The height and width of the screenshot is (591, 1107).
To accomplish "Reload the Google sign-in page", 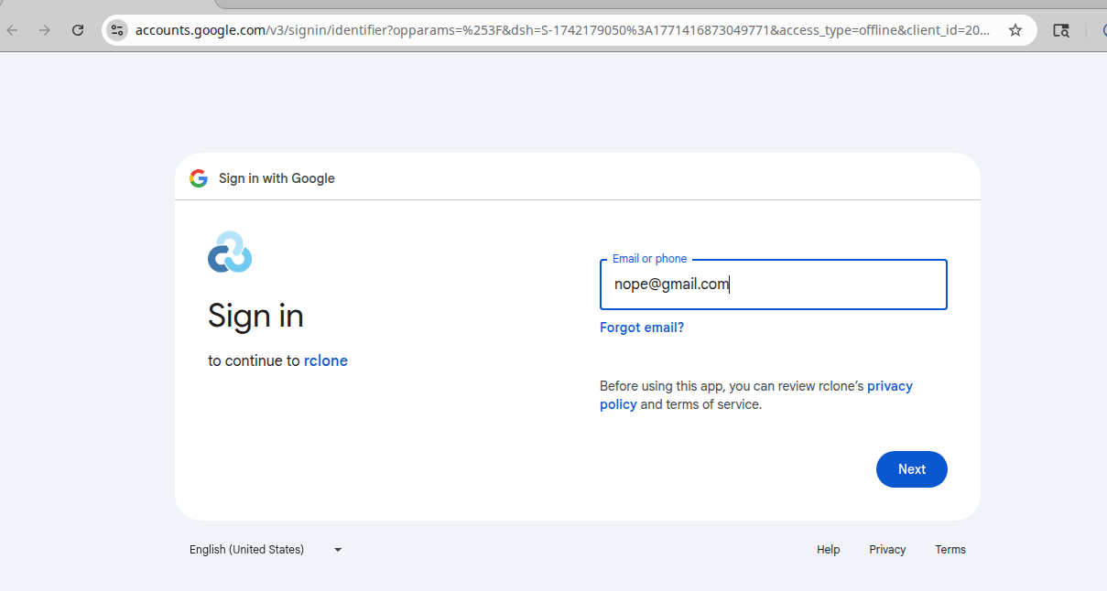I will coord(78,30).
